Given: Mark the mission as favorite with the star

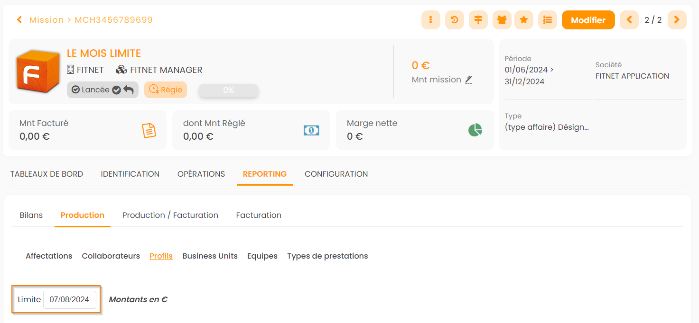Looking at the screenshot, I should (524, 20).
